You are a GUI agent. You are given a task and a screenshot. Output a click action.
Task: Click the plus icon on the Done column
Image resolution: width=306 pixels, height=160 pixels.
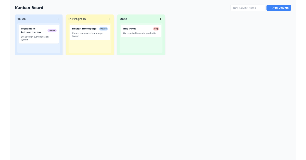(160, 19)
